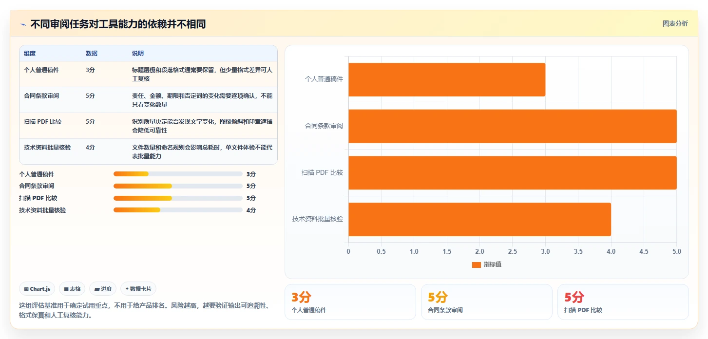Click the lightning icon beside the title
This screenshot has height=339, width=708.
(x=23, y=24)
